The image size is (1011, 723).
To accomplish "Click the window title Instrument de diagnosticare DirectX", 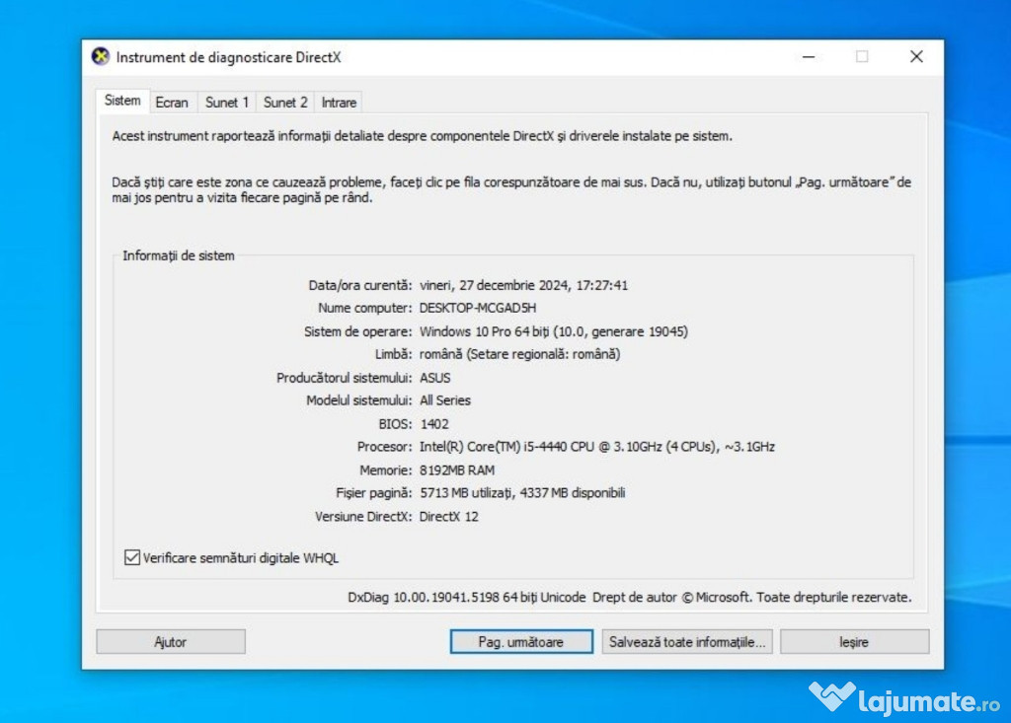I will tap(228, 57).
